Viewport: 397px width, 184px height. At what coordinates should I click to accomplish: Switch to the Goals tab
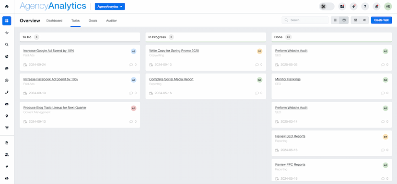93,21
